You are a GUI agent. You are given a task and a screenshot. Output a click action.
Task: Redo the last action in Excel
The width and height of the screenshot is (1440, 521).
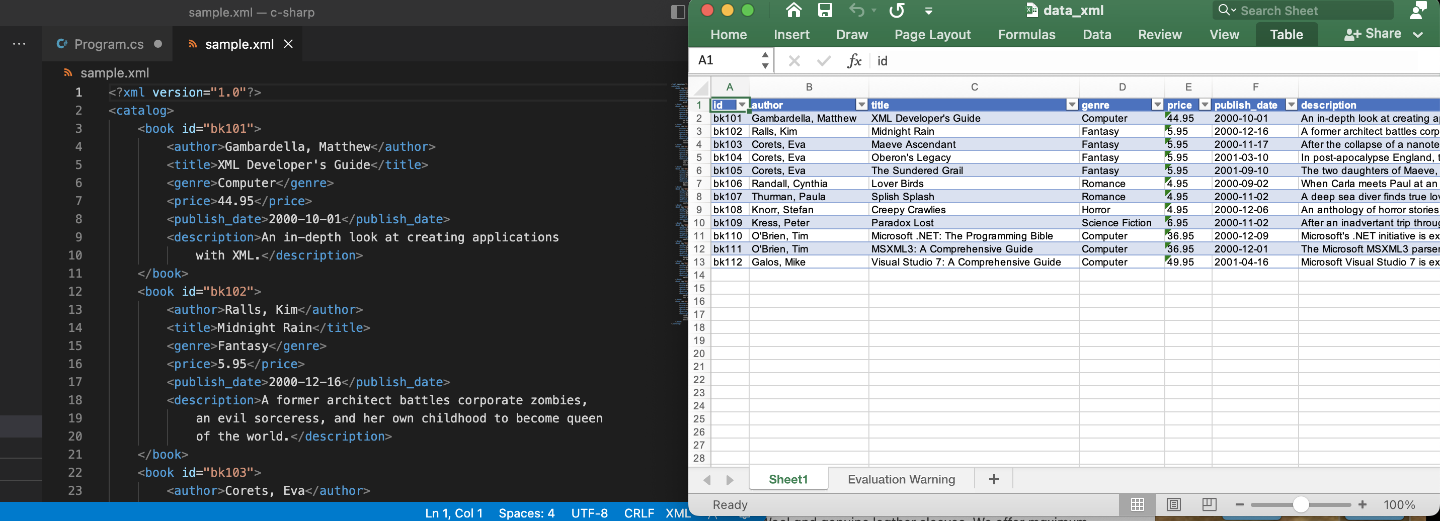pyautogui.click(x=897, y=10)
